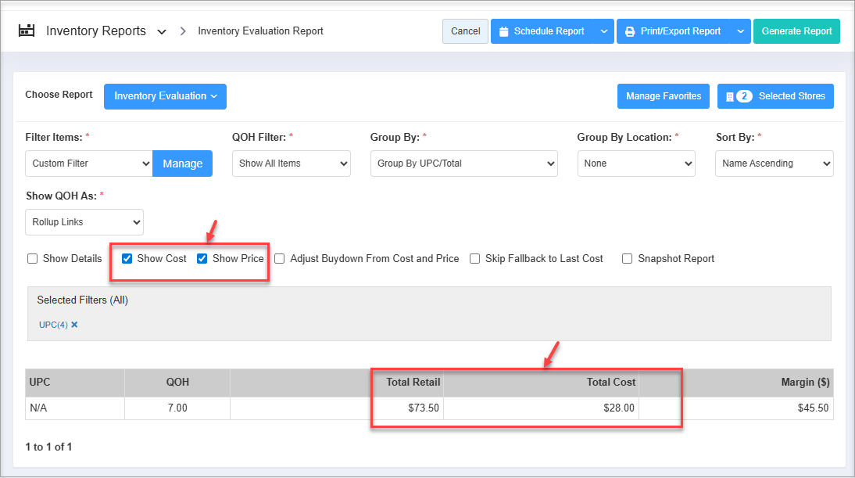The image size is (855, 478).
Task: Click the Manage Favorites button
Action: click(663, 96)
